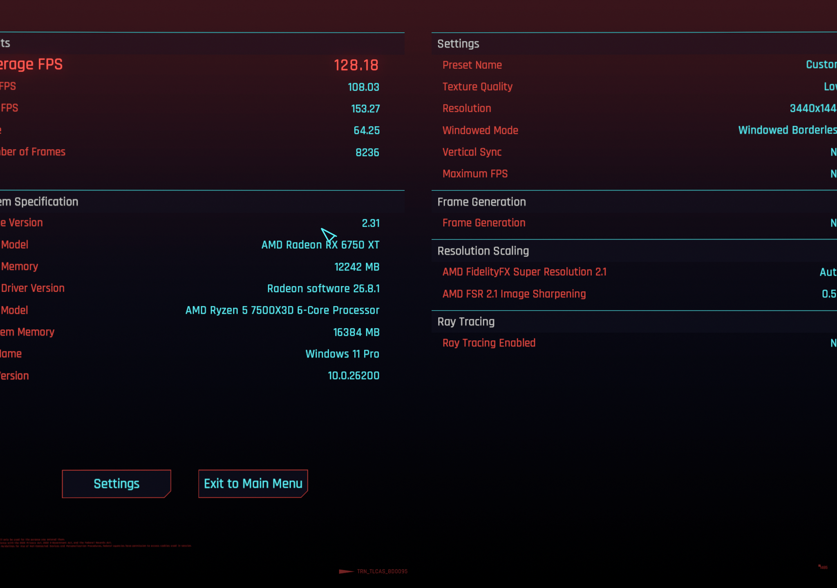Select the Windows 11 Pro text
The height and width of the screenshot is (588, 837).
[x=342, y=354]
